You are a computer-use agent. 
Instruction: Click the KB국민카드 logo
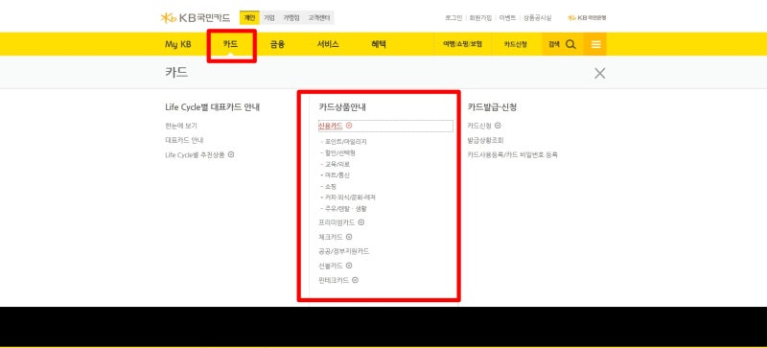coord(196,18)
